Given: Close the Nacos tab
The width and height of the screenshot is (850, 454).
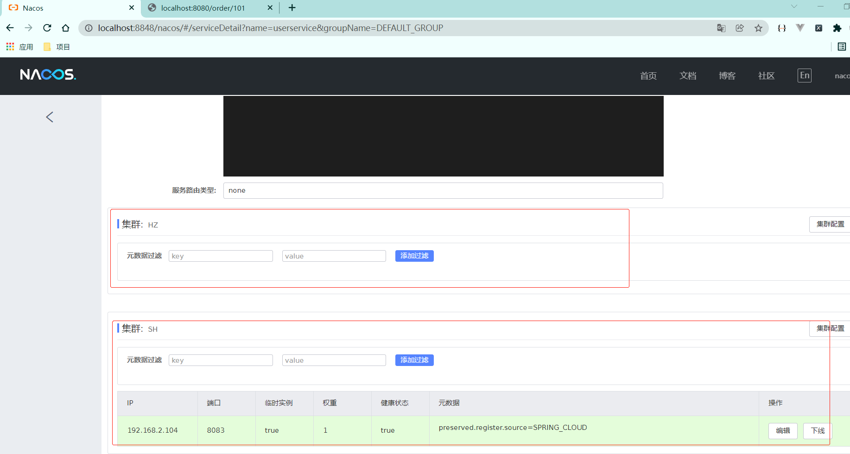Looking at the screenshot, I should [x=132, y=8].
